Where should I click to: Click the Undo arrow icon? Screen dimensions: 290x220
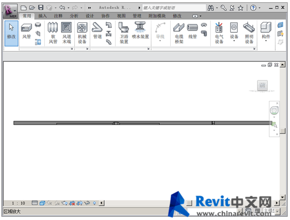pyautogui.click(x=62, y=8)
